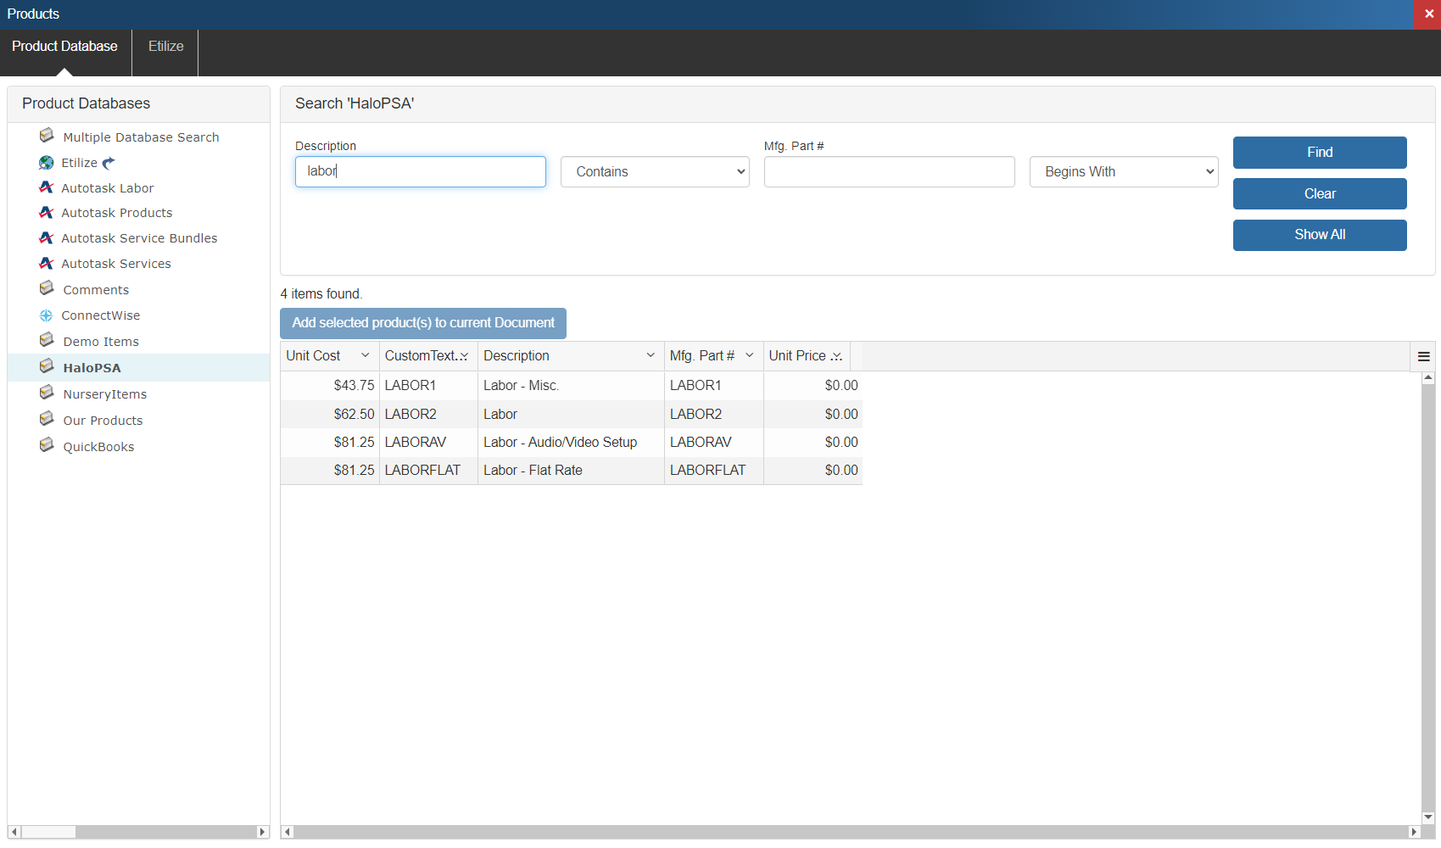
Task: Open the Comments database icon
Action: click(46, 288)
